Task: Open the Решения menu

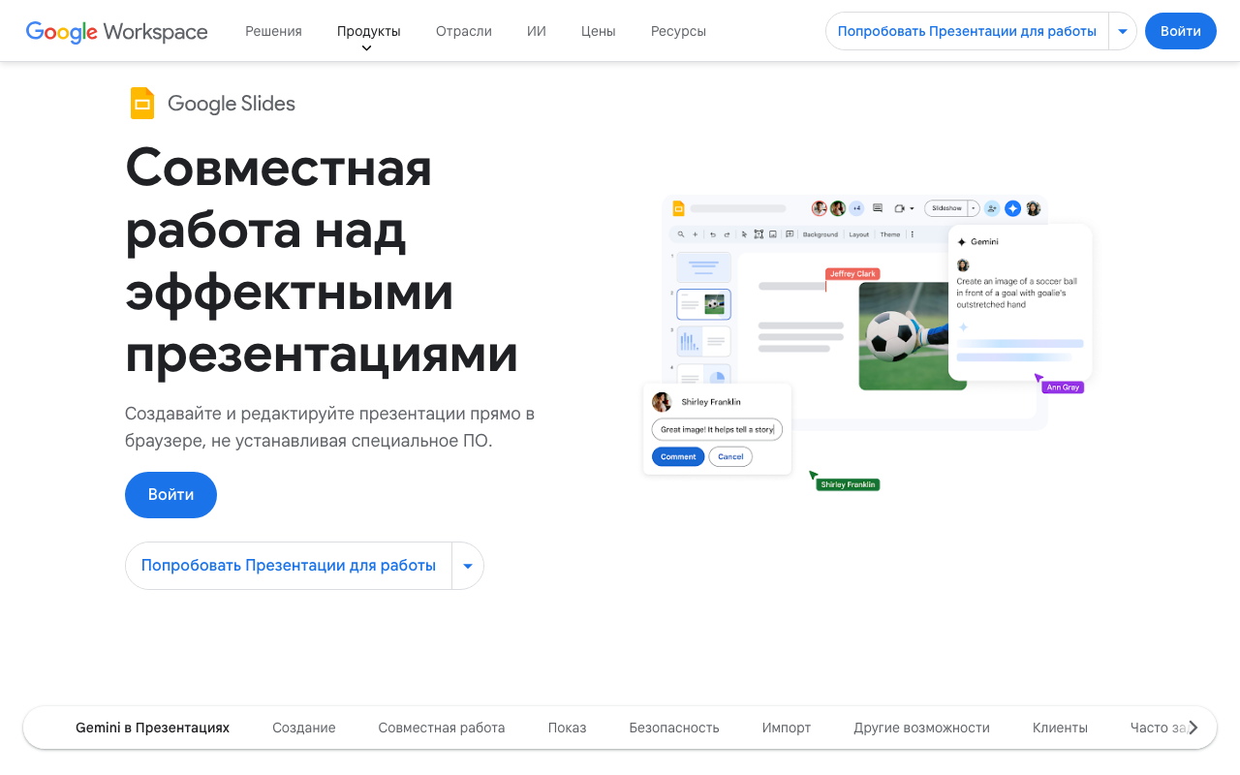Action: [x=273, y=31]
